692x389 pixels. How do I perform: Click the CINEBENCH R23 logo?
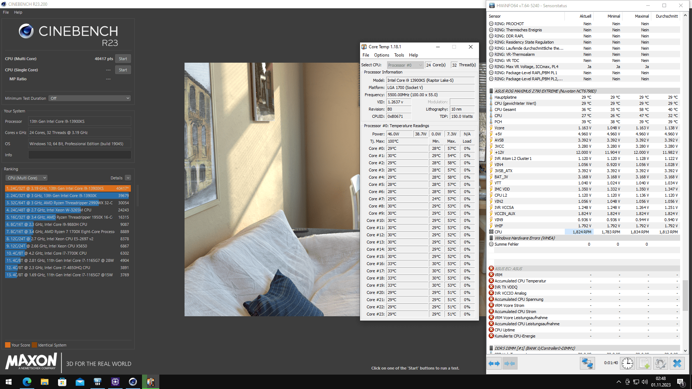68,35
